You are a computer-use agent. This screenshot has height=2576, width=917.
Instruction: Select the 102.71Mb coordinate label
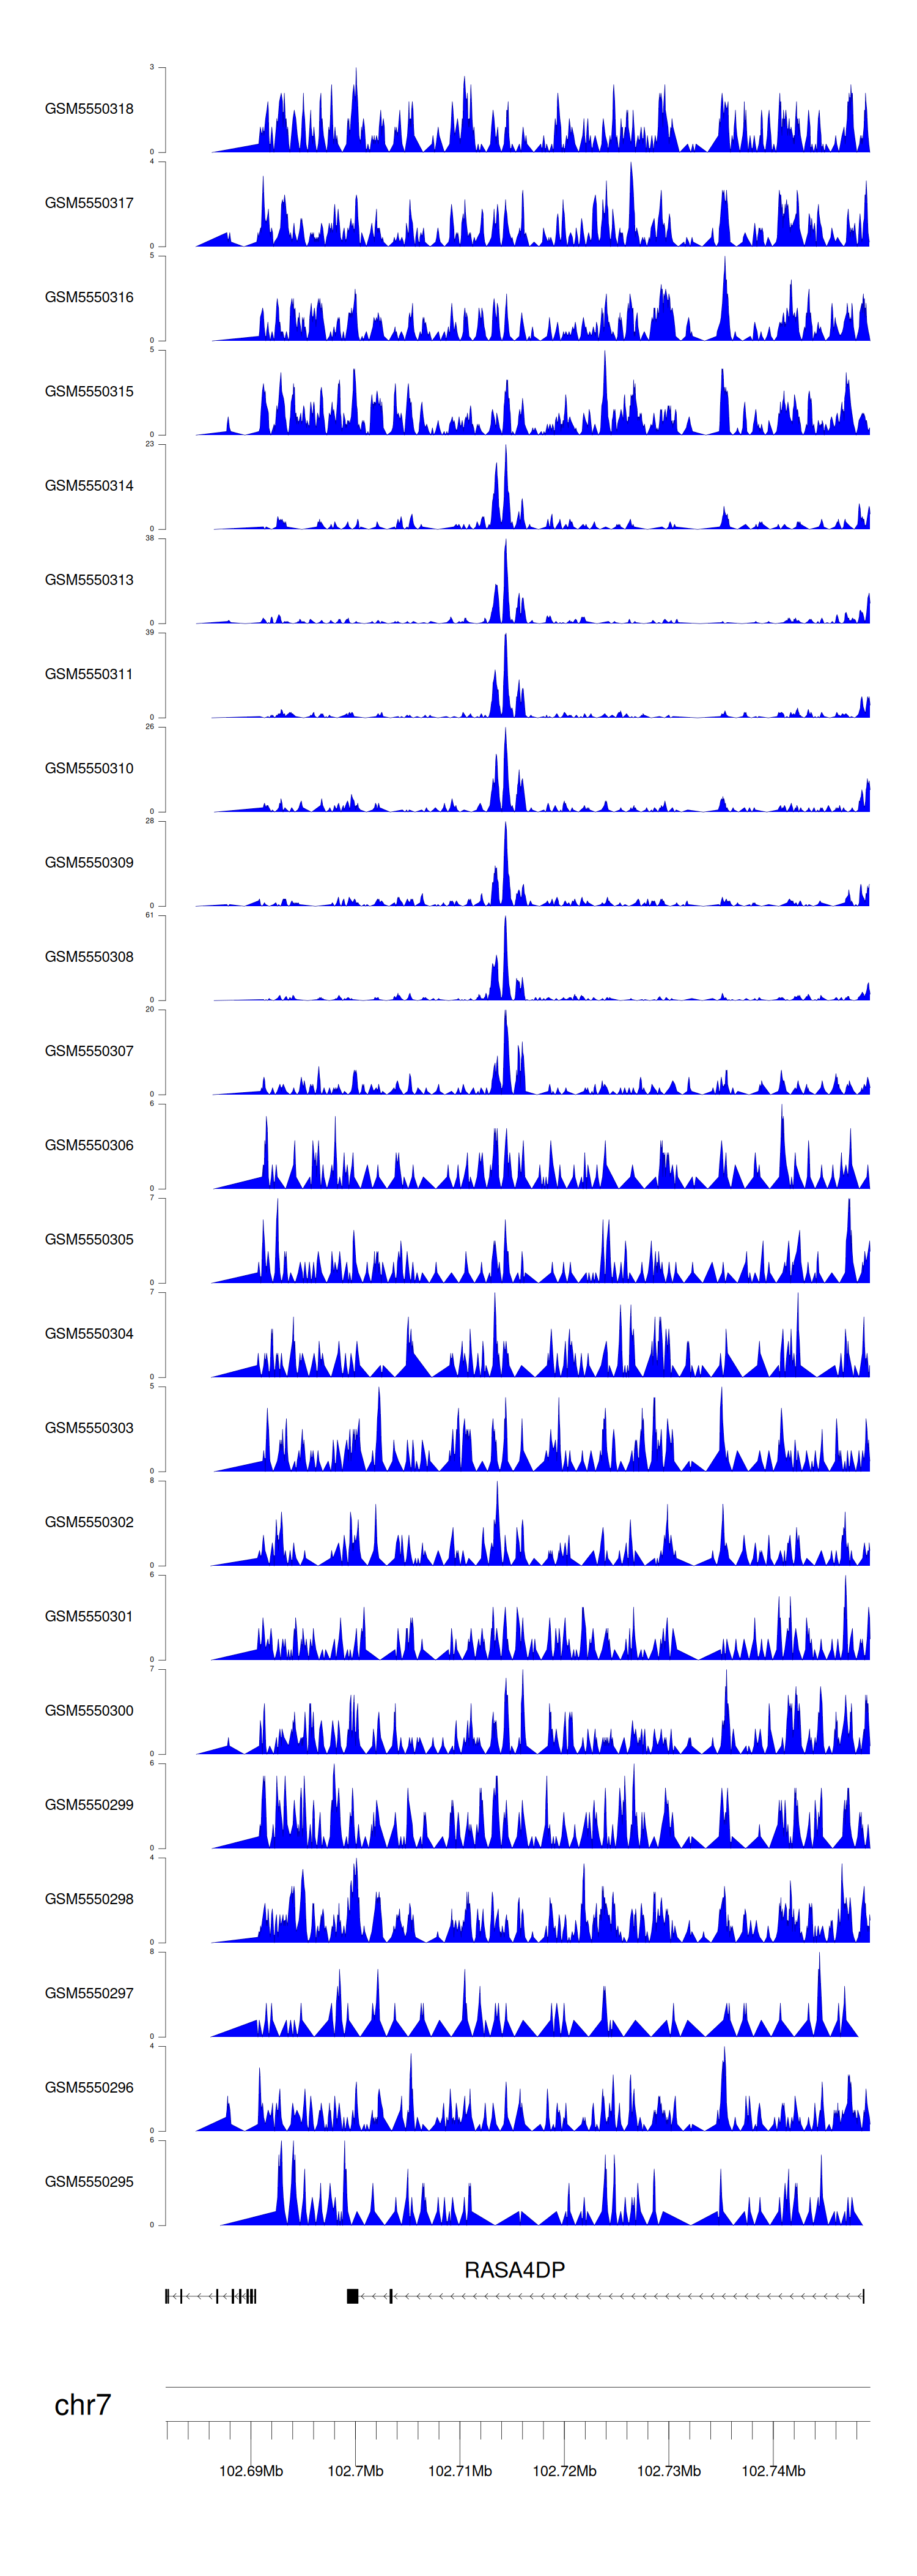[460, 2471]
